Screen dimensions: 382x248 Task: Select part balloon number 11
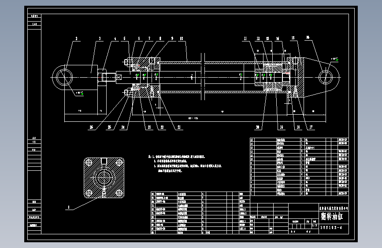click(x=245, y=38)
